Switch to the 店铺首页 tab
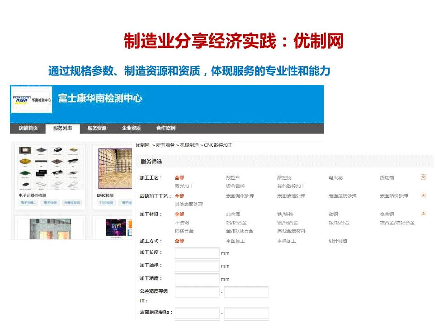Image resolution: width=434 pixels, height=325 pixels. tap(28, 128)
